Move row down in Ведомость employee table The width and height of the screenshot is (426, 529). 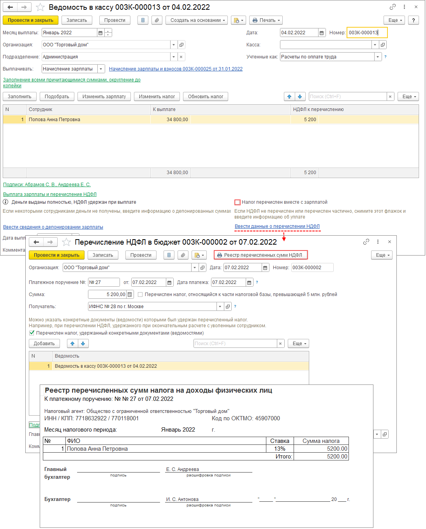[x=300, y=97]
